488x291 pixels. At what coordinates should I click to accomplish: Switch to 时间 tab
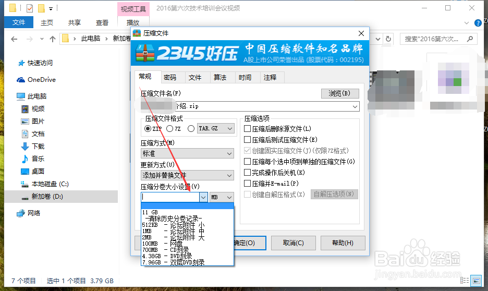(245, 78)
